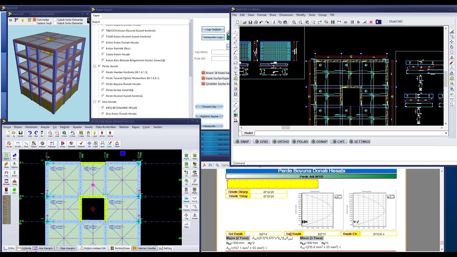Viewport: 457px width, 257px height.
Task: Click the Layer lightbulb icon
Action: [95, 134]
